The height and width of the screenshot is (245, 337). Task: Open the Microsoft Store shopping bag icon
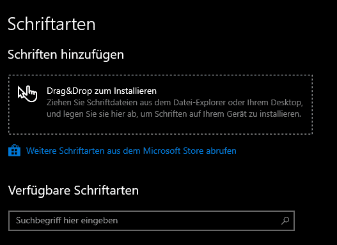pyautogui.click(x=15, y=151)
